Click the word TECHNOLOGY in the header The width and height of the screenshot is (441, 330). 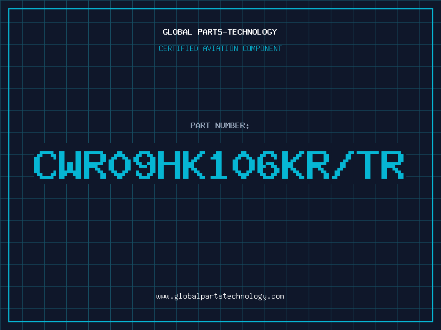tap(252, 32)
